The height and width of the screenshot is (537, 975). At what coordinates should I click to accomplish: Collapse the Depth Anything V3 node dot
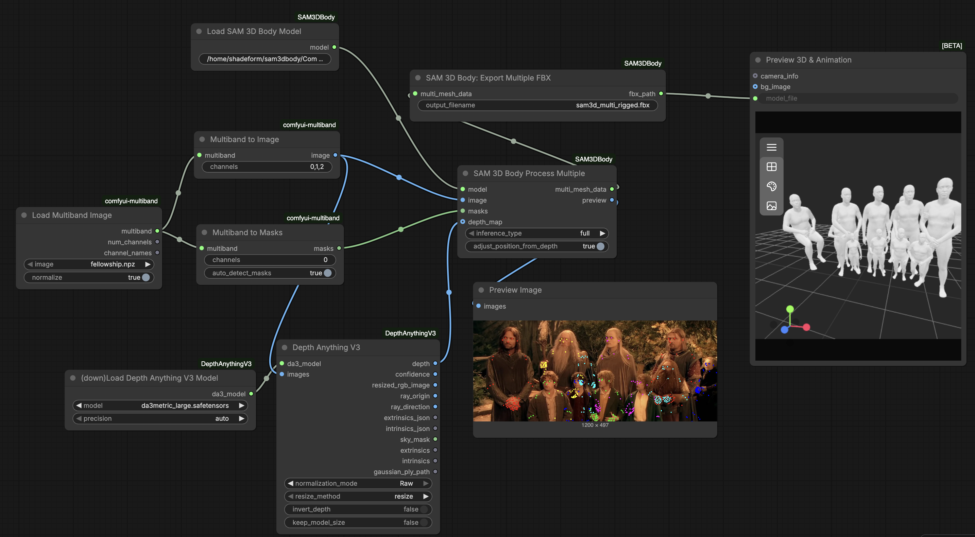[x=285, y=347]
